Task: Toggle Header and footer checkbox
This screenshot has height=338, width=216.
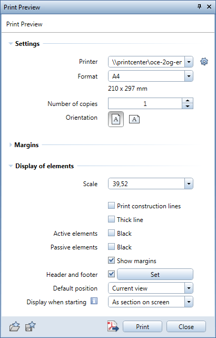Action: pyautogui.click(x=111, y=274)
